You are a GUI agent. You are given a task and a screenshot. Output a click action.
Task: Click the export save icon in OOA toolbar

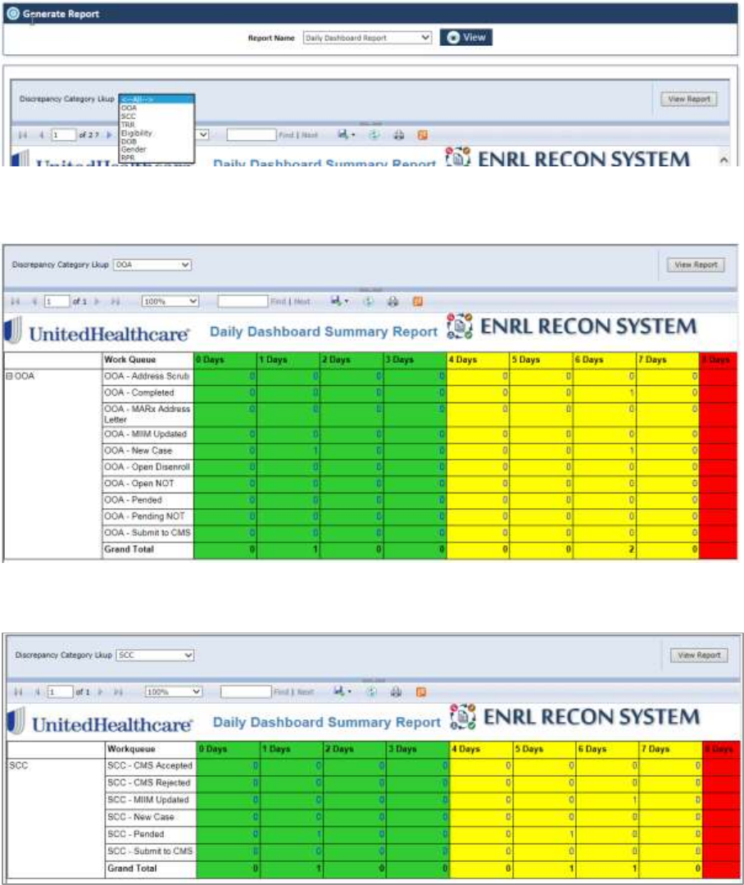[x=338, y=302]
